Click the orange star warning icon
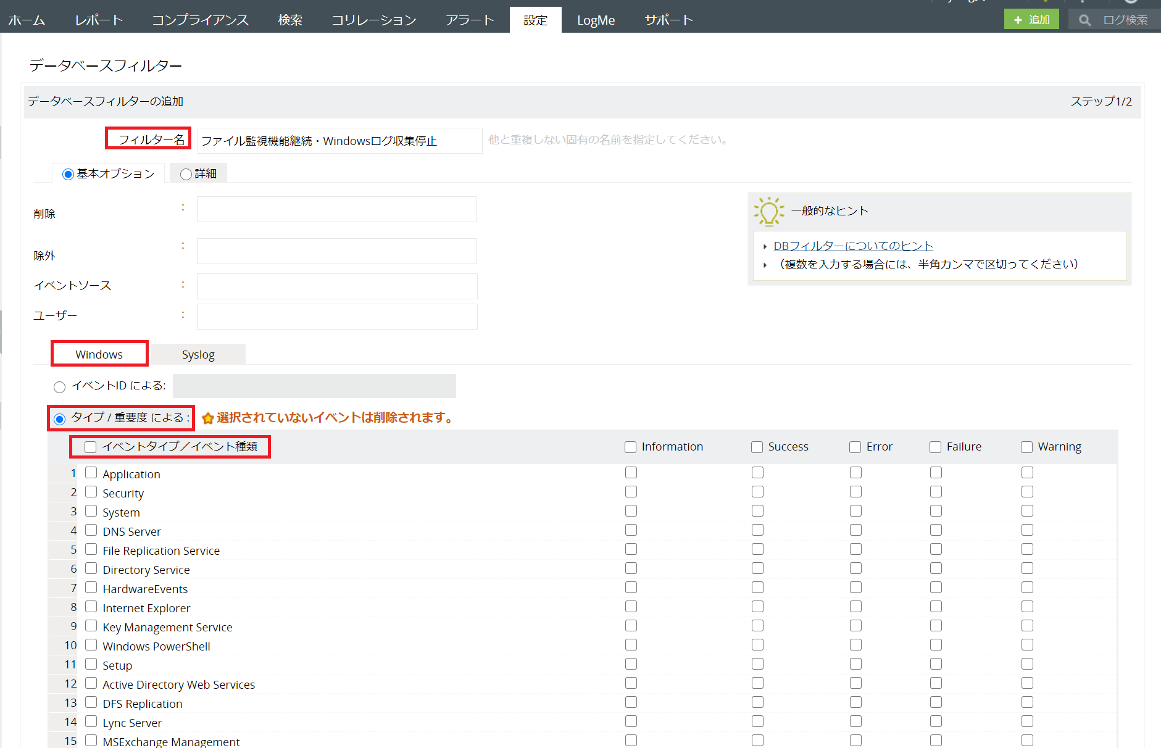This screenshot has width=1161, height=748. click(208, 418)
